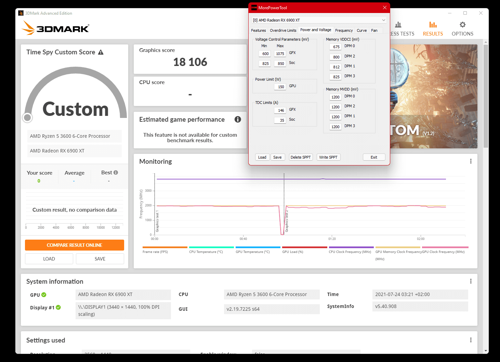Open the AMD Radeon RX 6900 XT device dropdown
The height and width of the screenshot is (362, 500).
[x=319, y=20]
